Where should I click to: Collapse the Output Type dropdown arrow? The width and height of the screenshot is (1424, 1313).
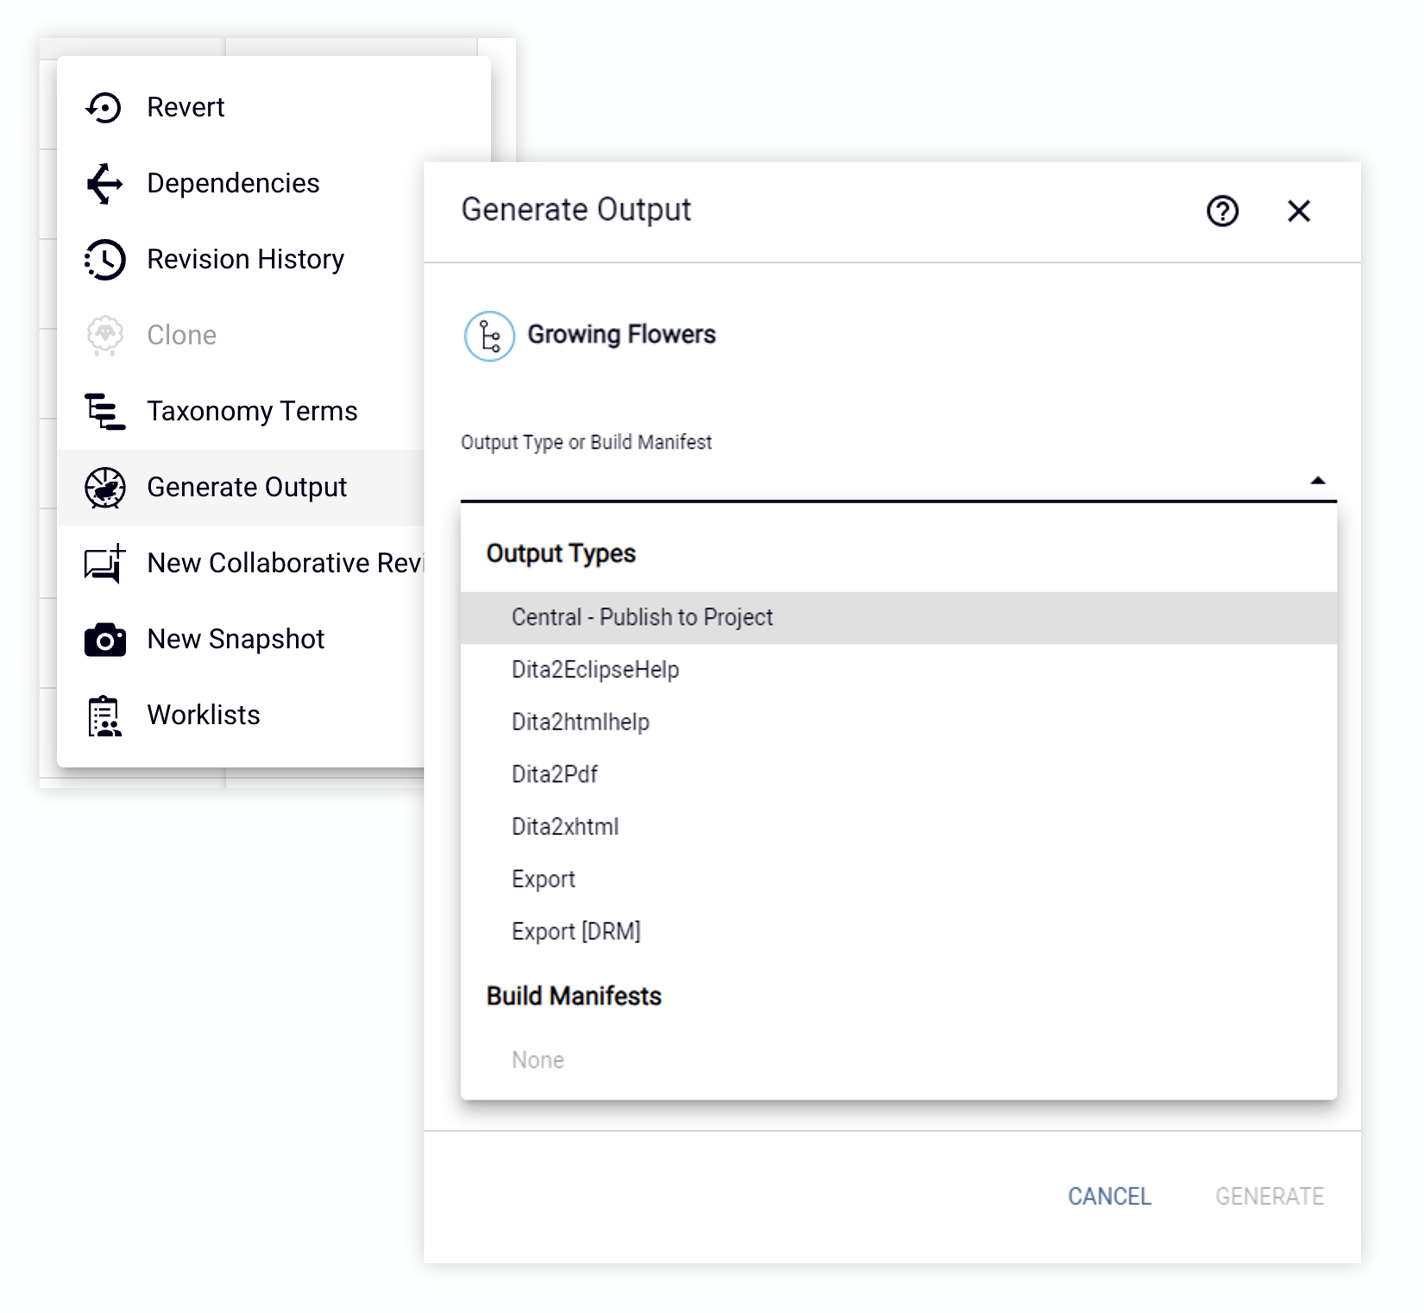coord(1317,480)
